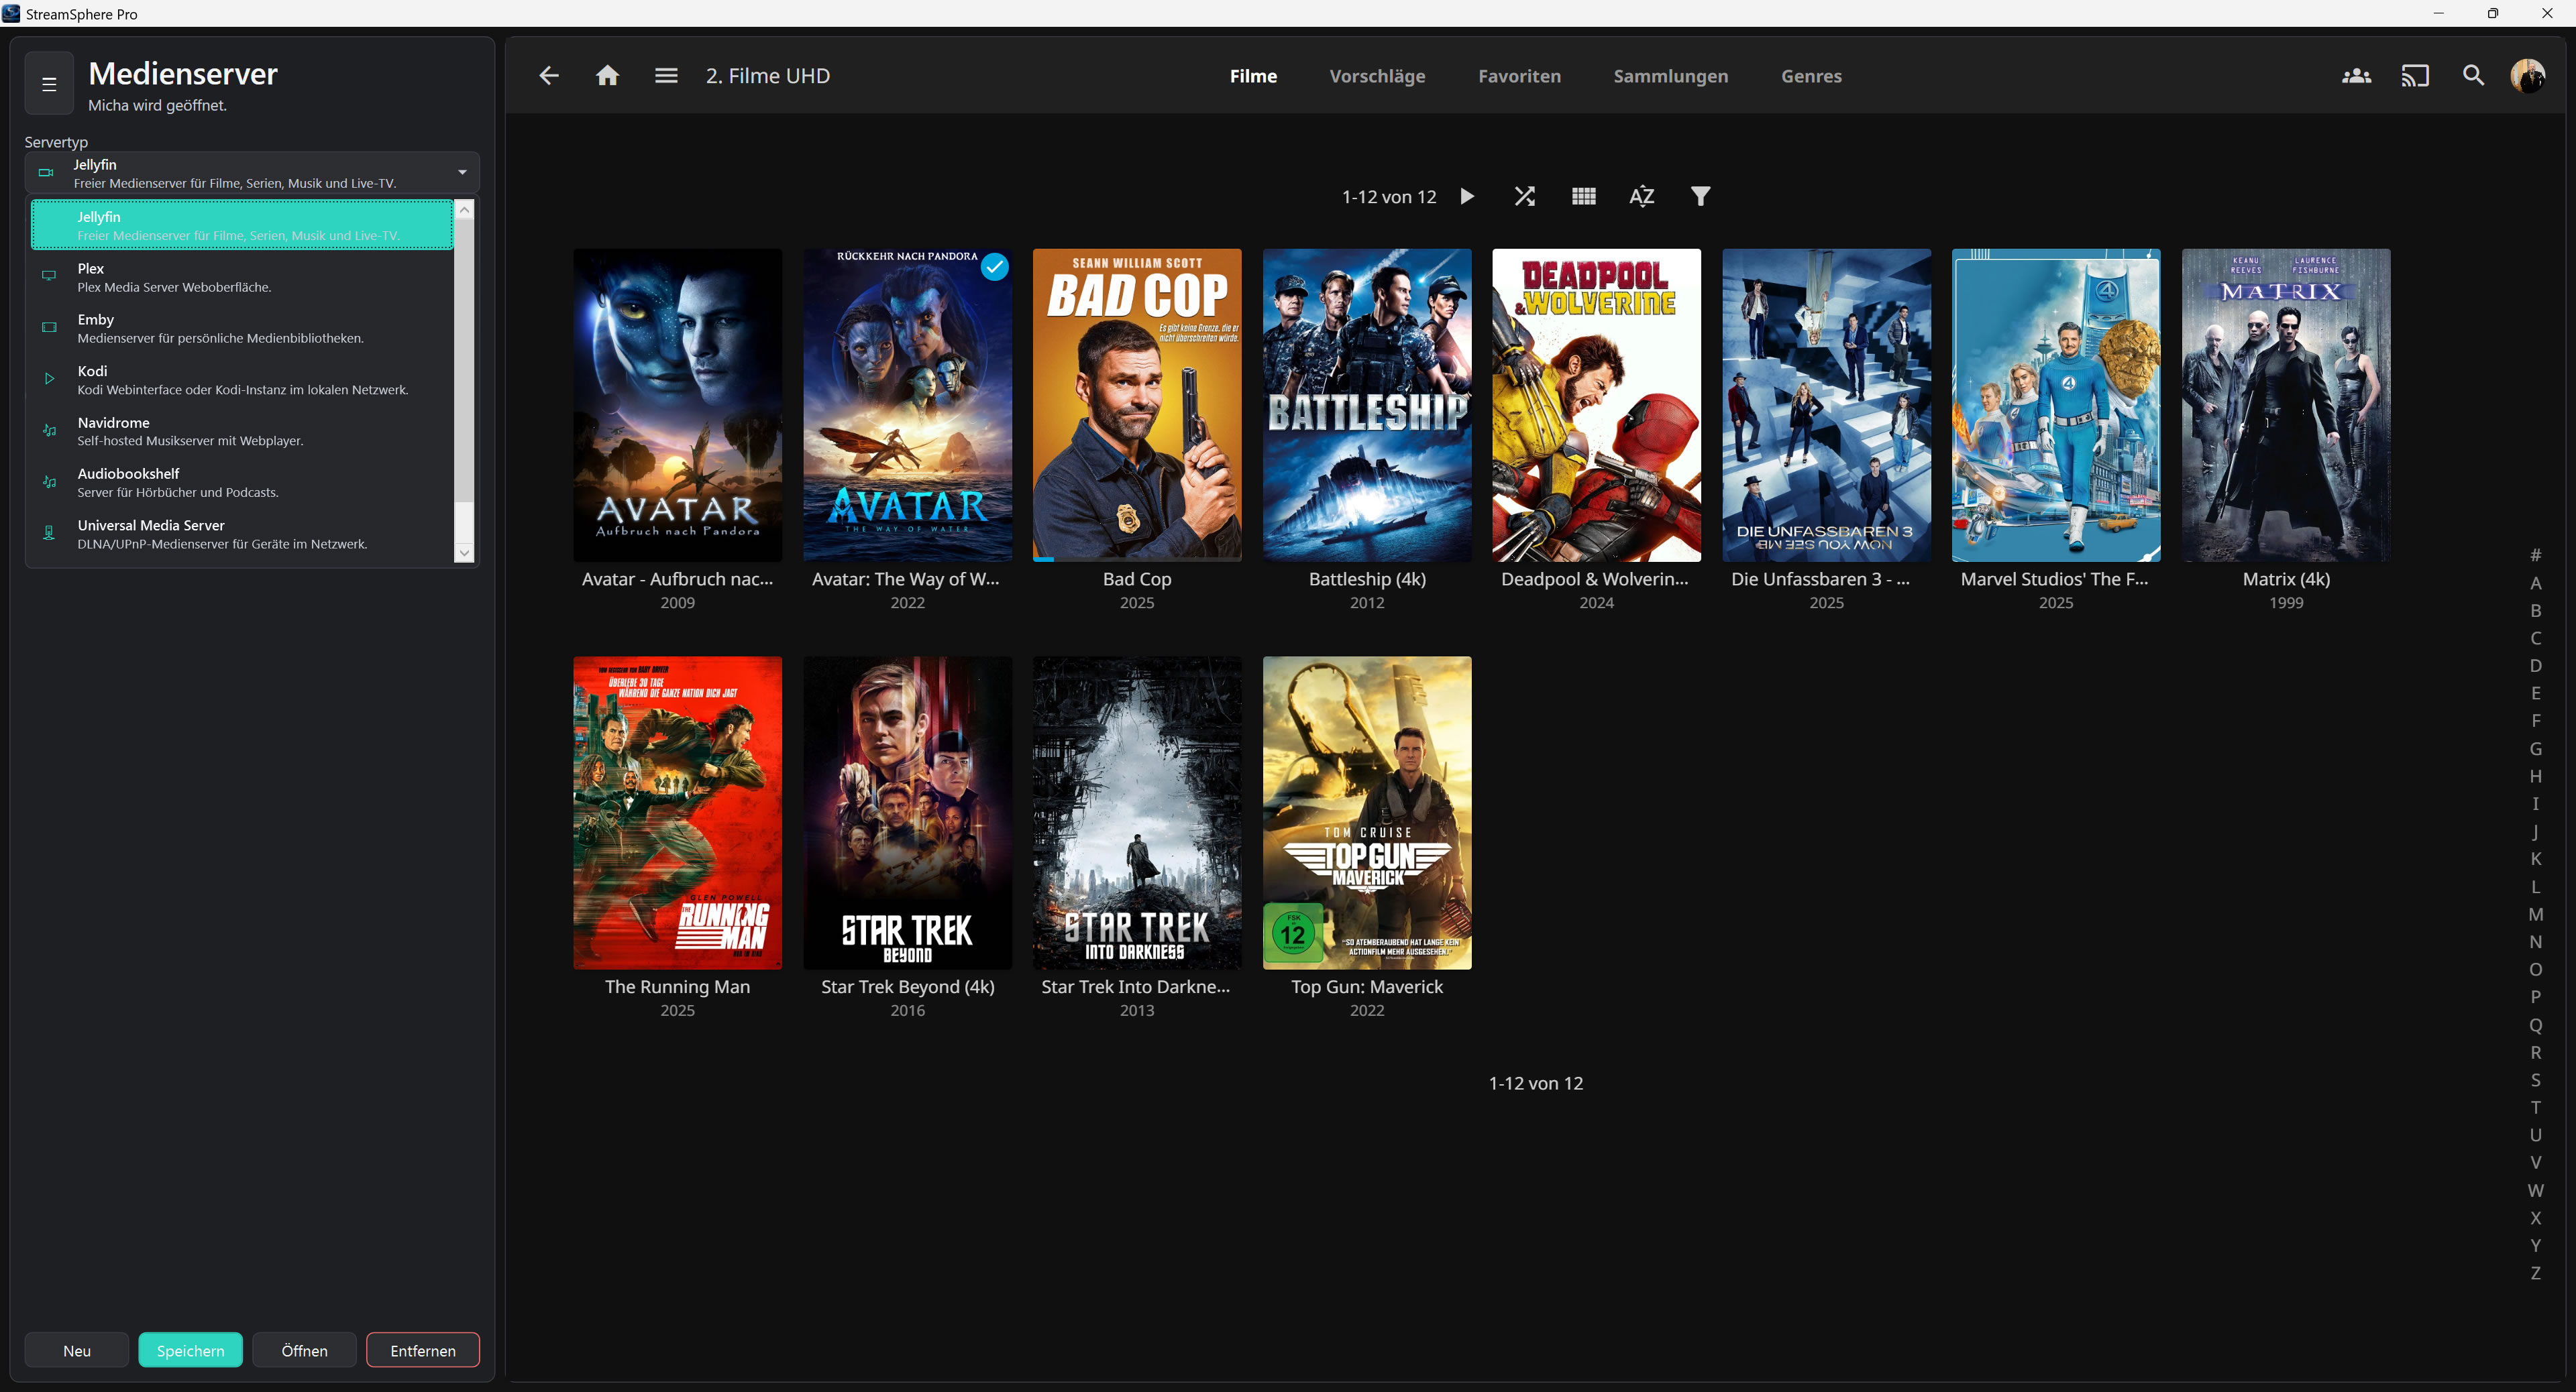This screenshot has width=2576, height=1392.
Task: Choose Emby from the server type list
Action: coord(242,328)
